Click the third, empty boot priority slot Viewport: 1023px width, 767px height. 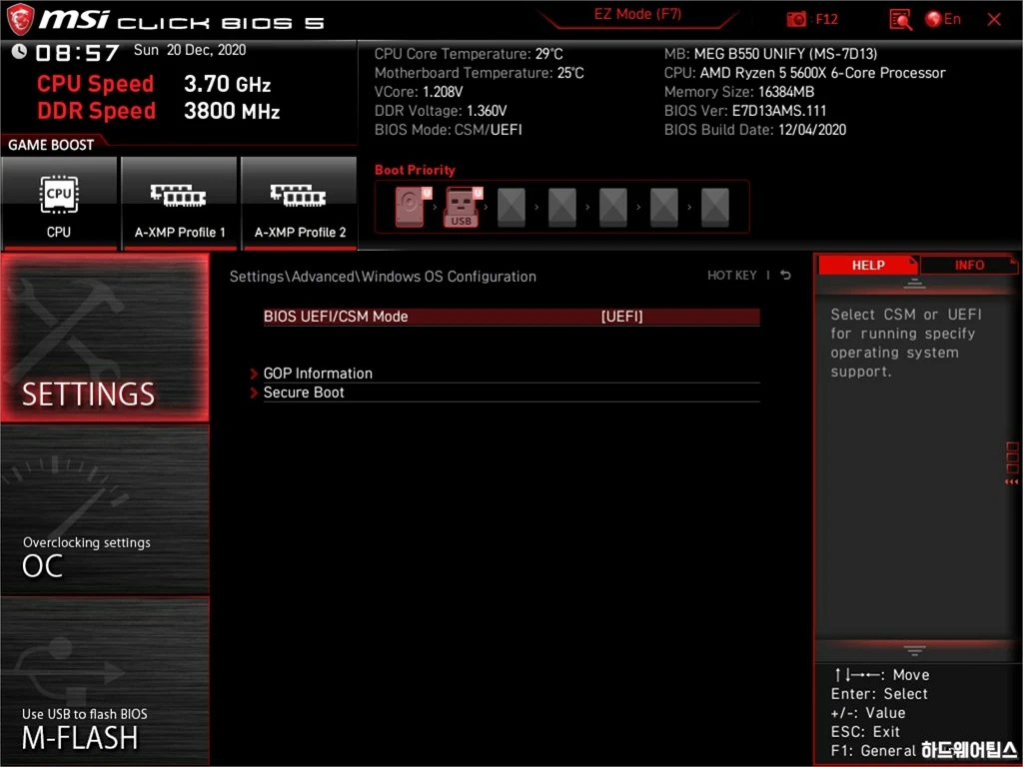[x=511, y=208]
